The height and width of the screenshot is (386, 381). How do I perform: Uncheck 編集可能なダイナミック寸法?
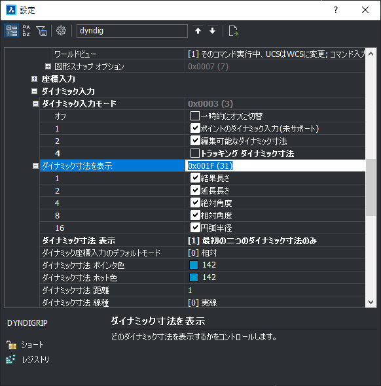(195, 141)
